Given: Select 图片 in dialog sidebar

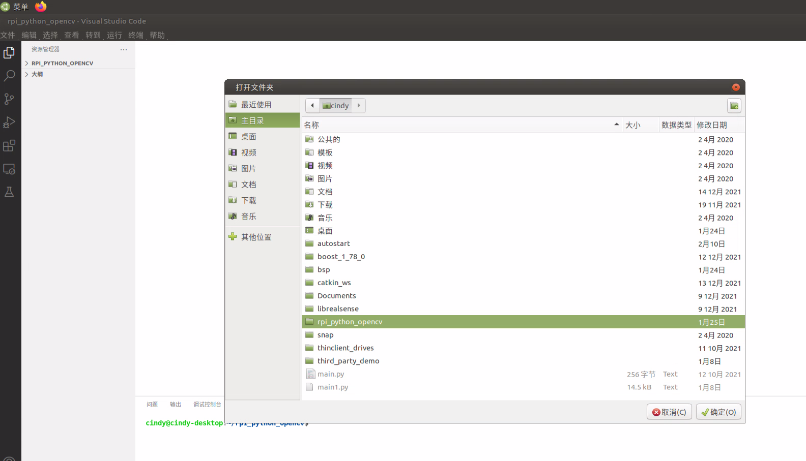Looking at the screenshot, I should pyautogui.click(x=263, y=169).
